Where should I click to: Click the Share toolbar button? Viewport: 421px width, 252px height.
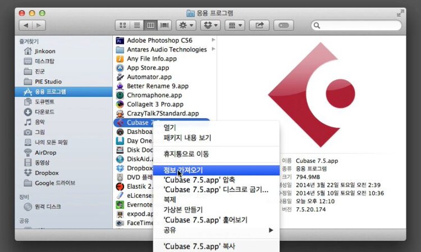(x=259, y=25)
